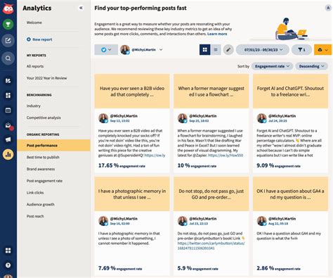333x278 pixels.
Task: Collapse the Analytics side panel
Action: tap(81, 8)
